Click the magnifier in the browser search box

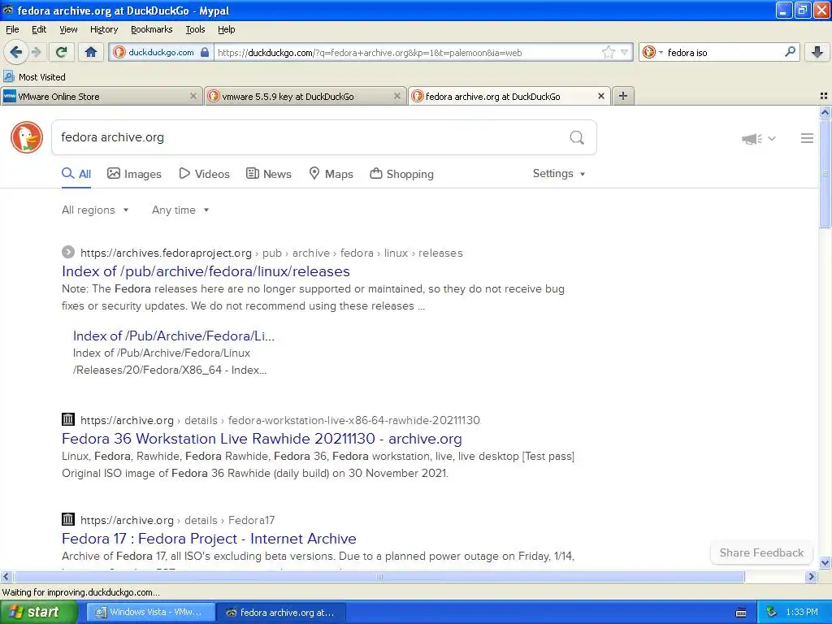[790, 52]
